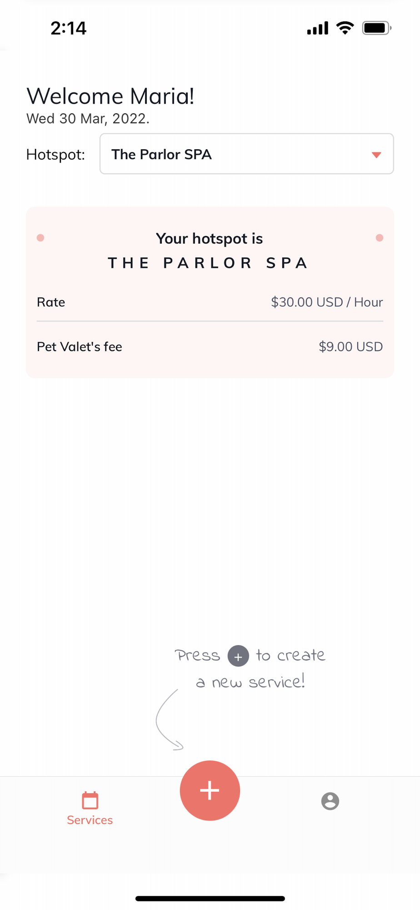Image resolution: width=420 pixels, height=910 pixels.
Task: Open The Parlor SPA hotspot selector
Action: 247,154
